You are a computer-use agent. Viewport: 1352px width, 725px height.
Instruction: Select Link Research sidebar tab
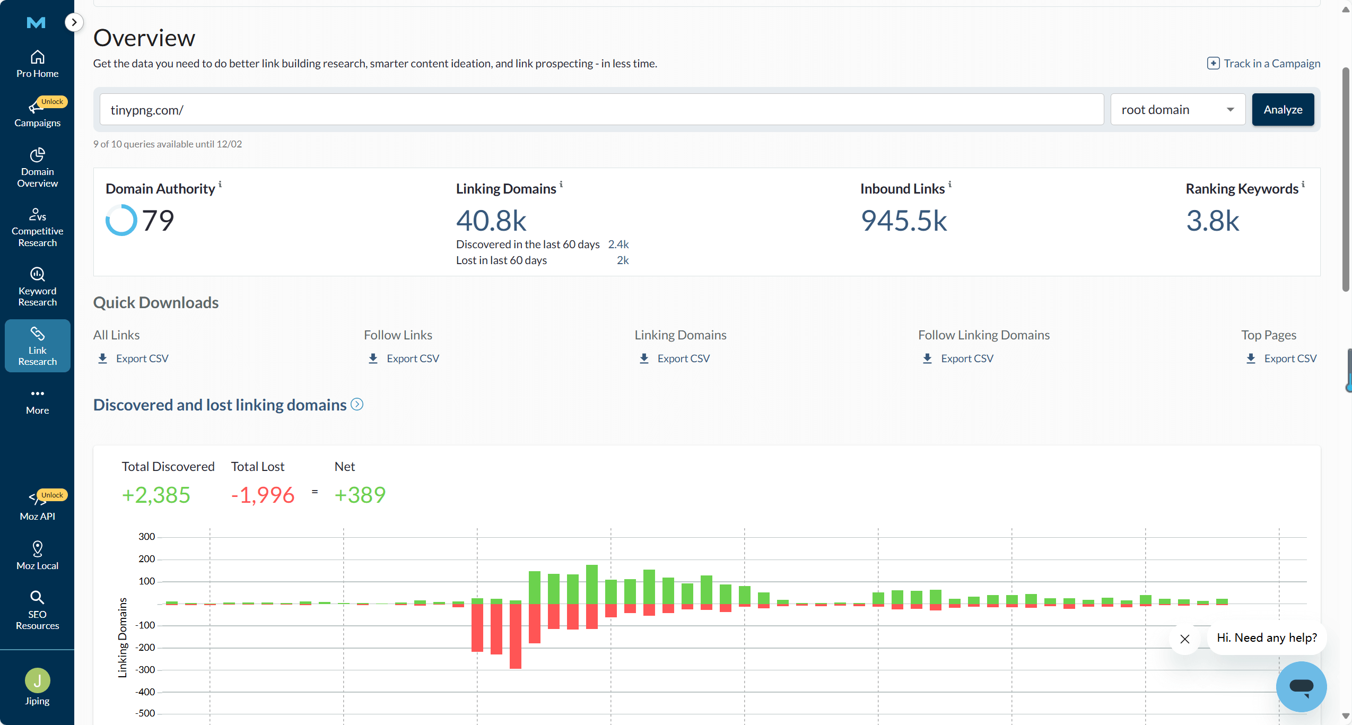37,346
